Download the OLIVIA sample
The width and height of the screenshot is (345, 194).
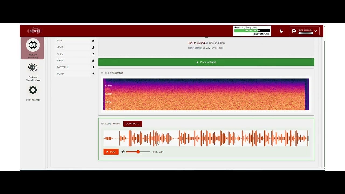[93, 74]
